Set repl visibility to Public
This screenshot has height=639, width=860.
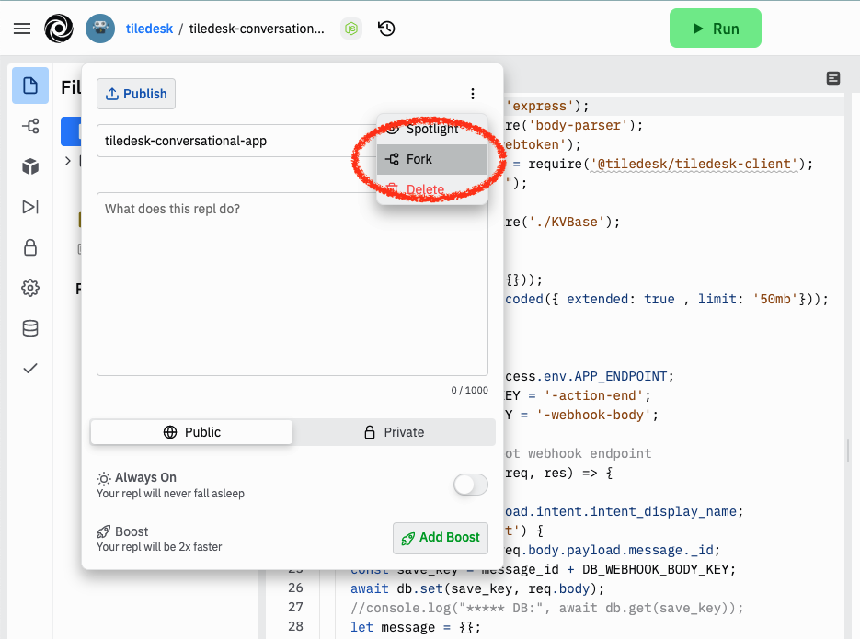(x=192, y=432)
